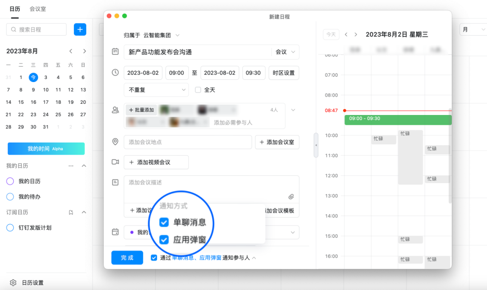Viewport: 487px width, 290px height.
Task: Open the 会议 event type dropdown
Action: point(285,52)
